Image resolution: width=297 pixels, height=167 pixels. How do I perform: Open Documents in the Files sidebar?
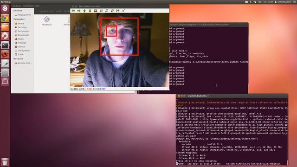click(x=22, y=31)
